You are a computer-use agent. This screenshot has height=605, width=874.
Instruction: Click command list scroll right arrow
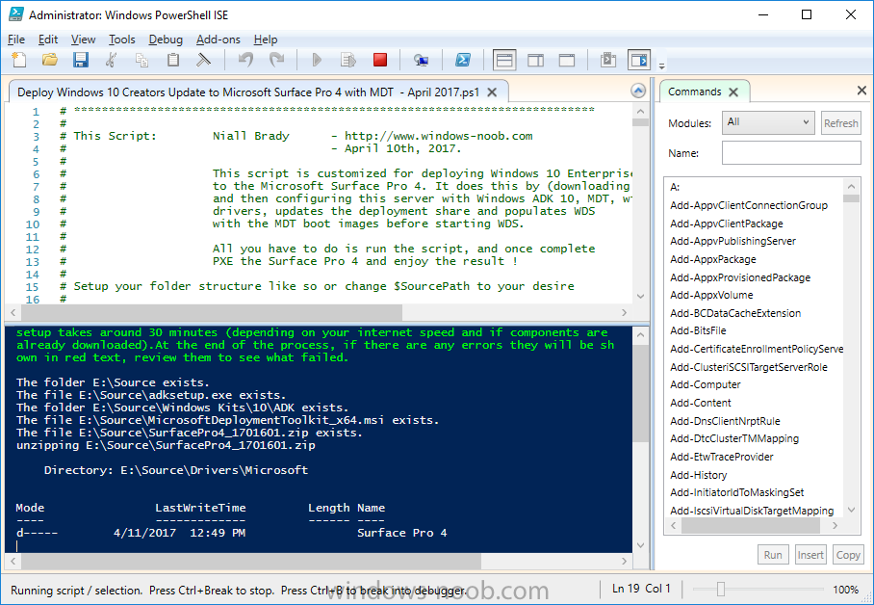[x=835, y=526]
